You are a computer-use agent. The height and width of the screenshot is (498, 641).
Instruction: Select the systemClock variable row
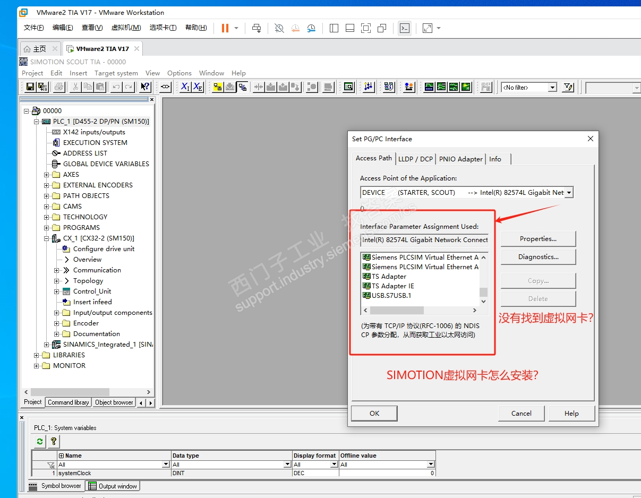[234, 473]
